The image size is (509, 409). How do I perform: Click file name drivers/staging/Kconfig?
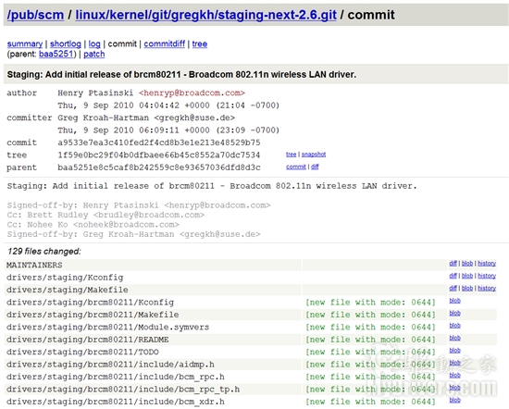click(x=65, y=278)
